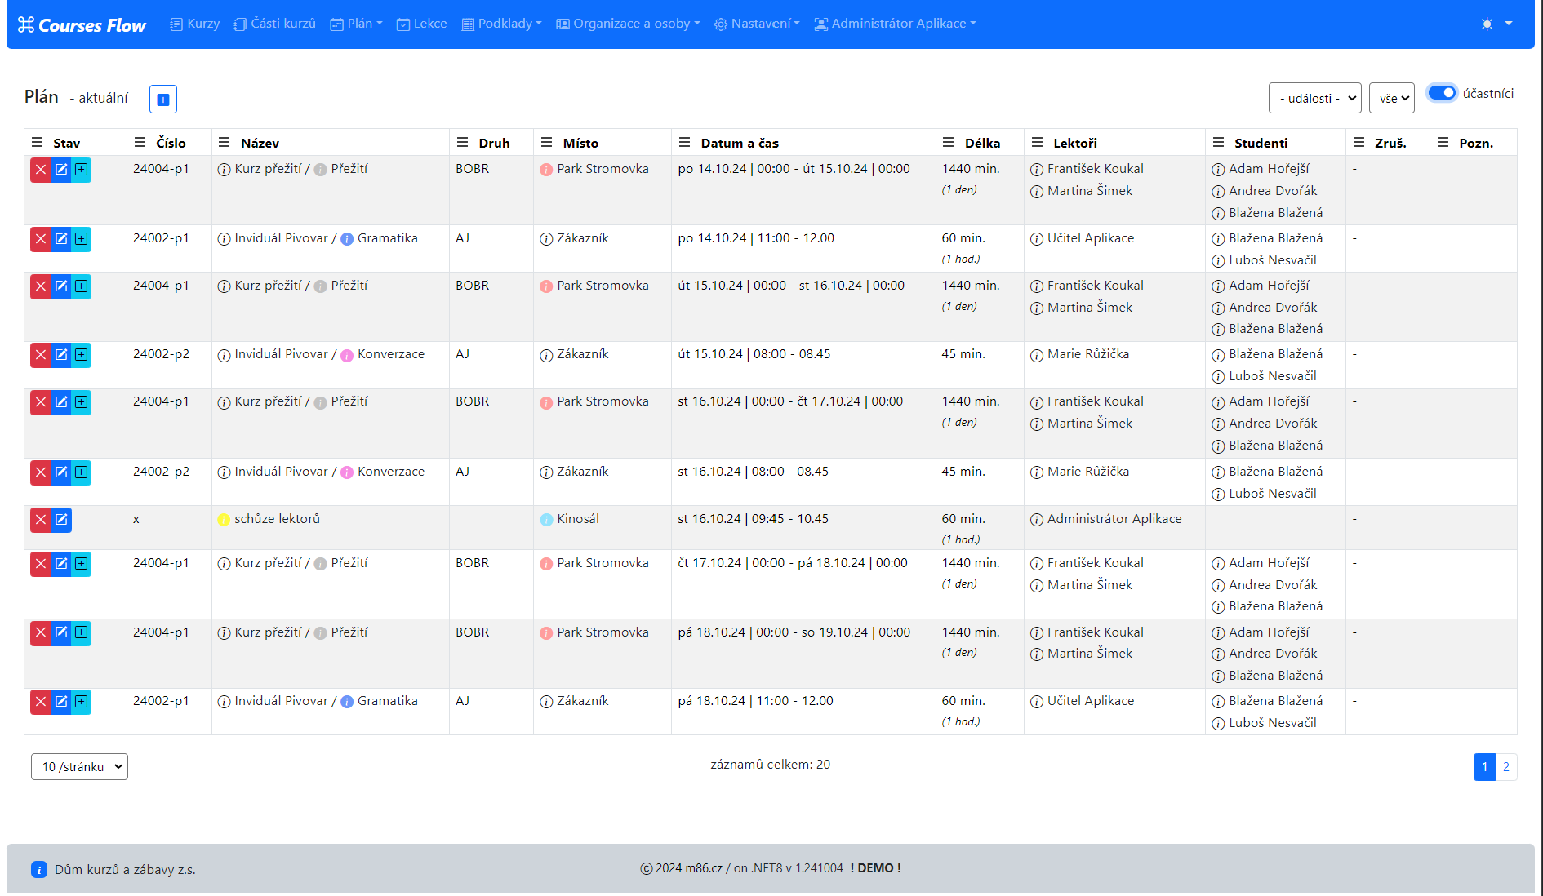Viewport: 1543px width, 896px height.
Task: Click the theme sun icon in navbar
Action: click(1487, 24)
